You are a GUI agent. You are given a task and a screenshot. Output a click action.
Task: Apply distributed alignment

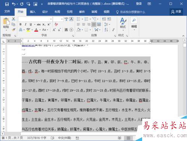pyautogui.click(x=99, y=24)
